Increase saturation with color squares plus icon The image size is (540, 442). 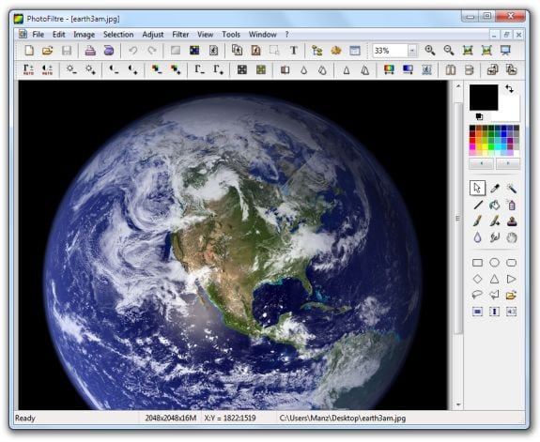coord(176,69)
